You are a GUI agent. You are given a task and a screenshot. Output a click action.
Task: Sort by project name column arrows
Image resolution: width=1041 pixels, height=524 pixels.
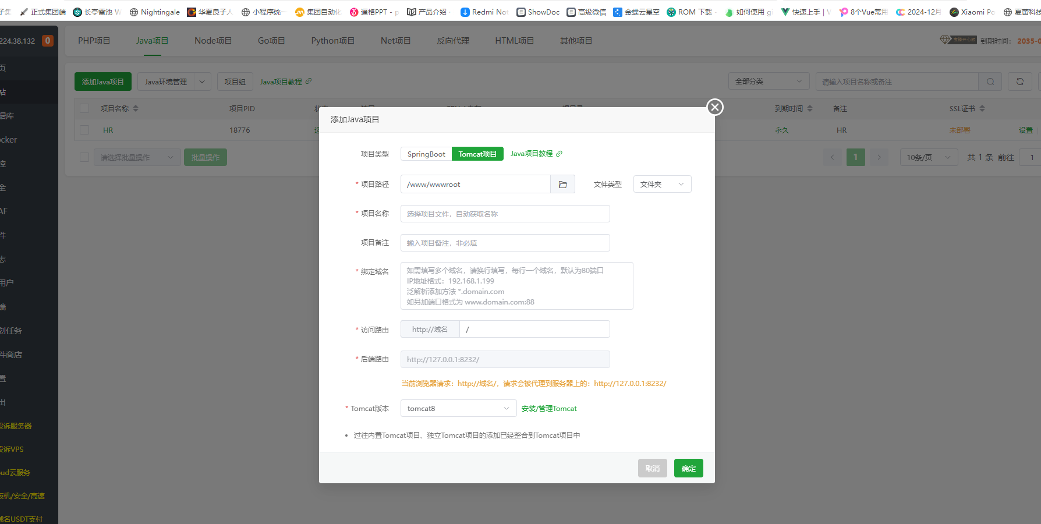coord(136,108)
